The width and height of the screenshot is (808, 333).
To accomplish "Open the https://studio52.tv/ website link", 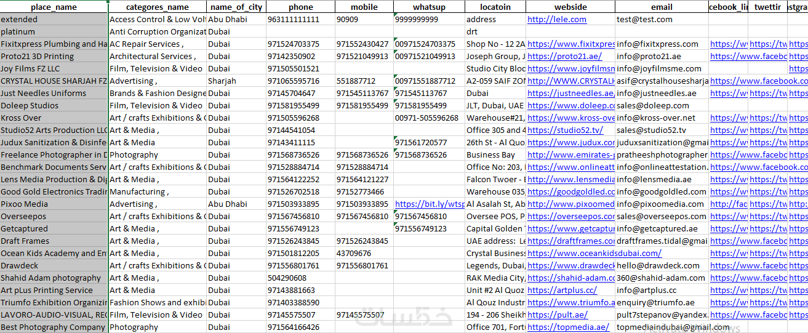I will pos(566,130).
